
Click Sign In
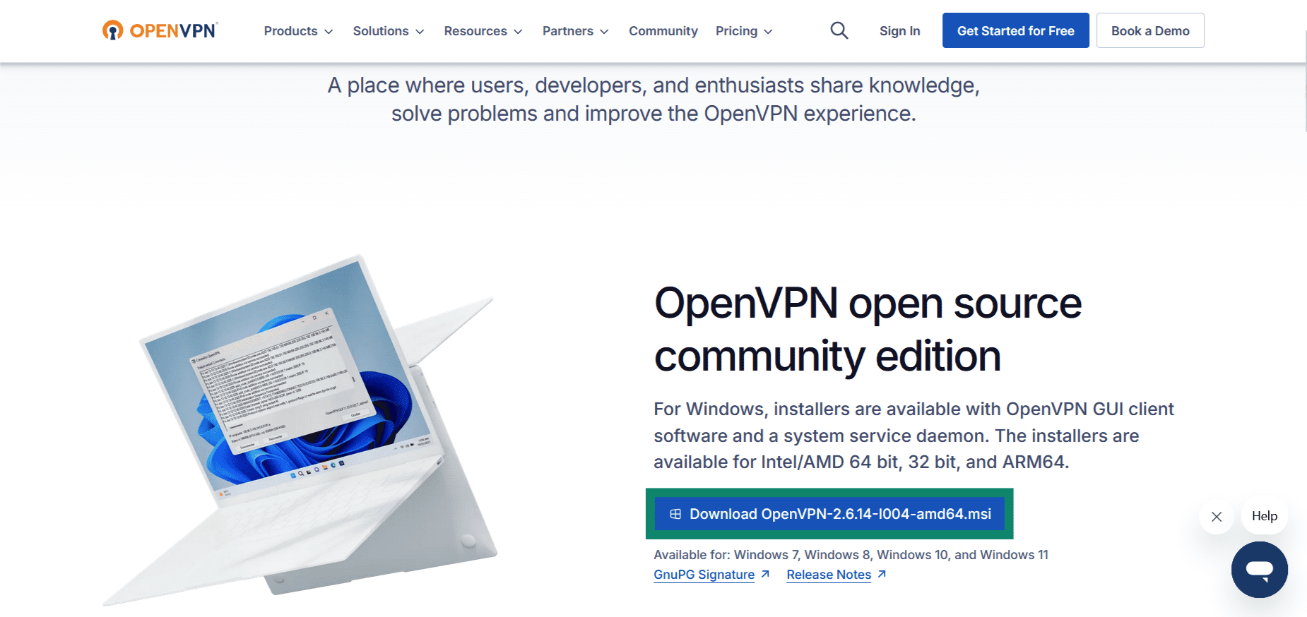899,31
